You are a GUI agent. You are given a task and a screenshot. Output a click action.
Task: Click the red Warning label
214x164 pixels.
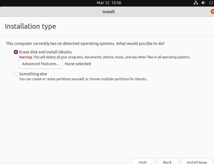click(26, 57)
